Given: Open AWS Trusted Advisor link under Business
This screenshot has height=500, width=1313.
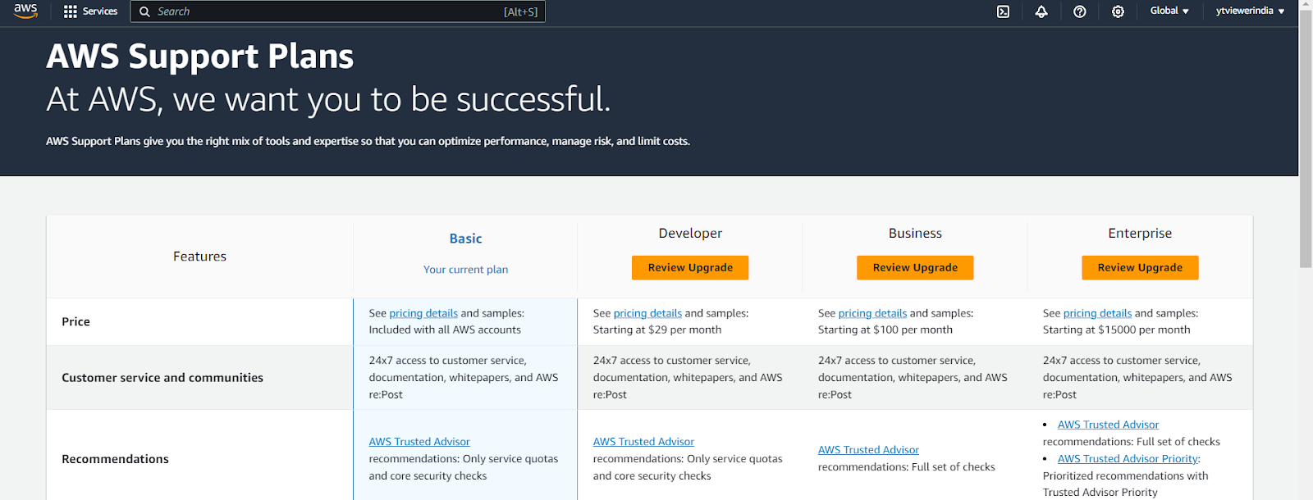Looking at the screenshot, I should (868, 450).
